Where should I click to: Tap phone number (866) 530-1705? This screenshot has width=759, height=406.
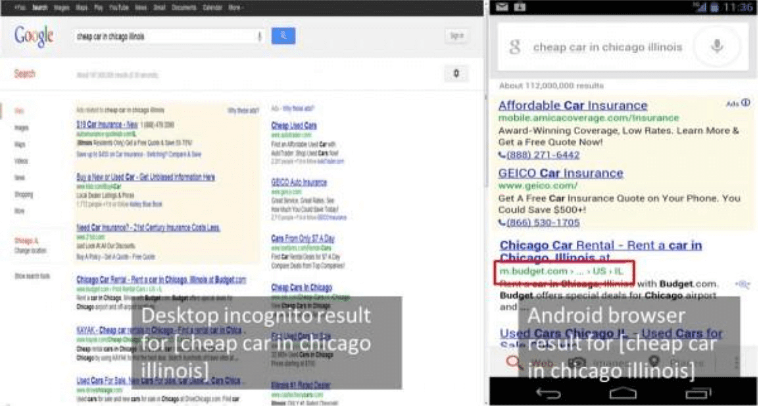[x=543, y=223]
